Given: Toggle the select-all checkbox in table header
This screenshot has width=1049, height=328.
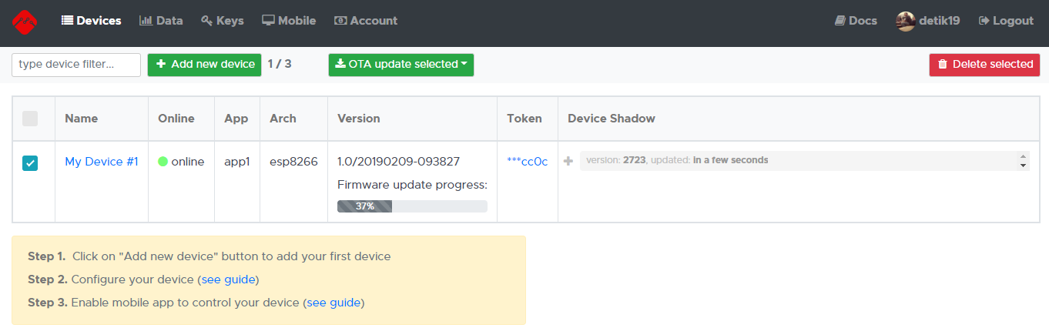Looking at the screenshot, I should pyautogui.click(x=30, y=119).
